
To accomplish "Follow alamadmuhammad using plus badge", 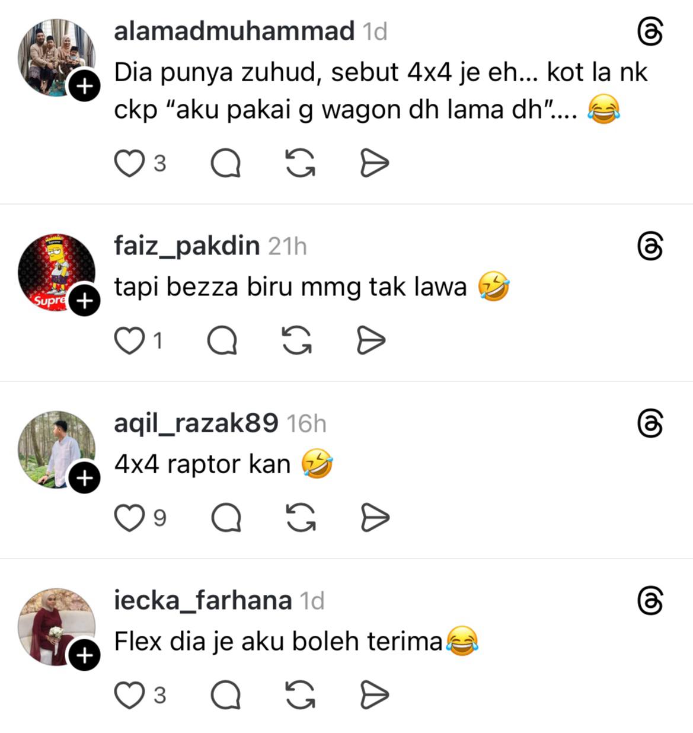I will (x=85, y=86).
